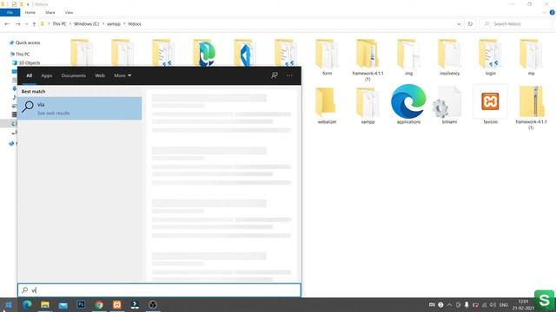Switch to Documents search tab

click(73, 75)
